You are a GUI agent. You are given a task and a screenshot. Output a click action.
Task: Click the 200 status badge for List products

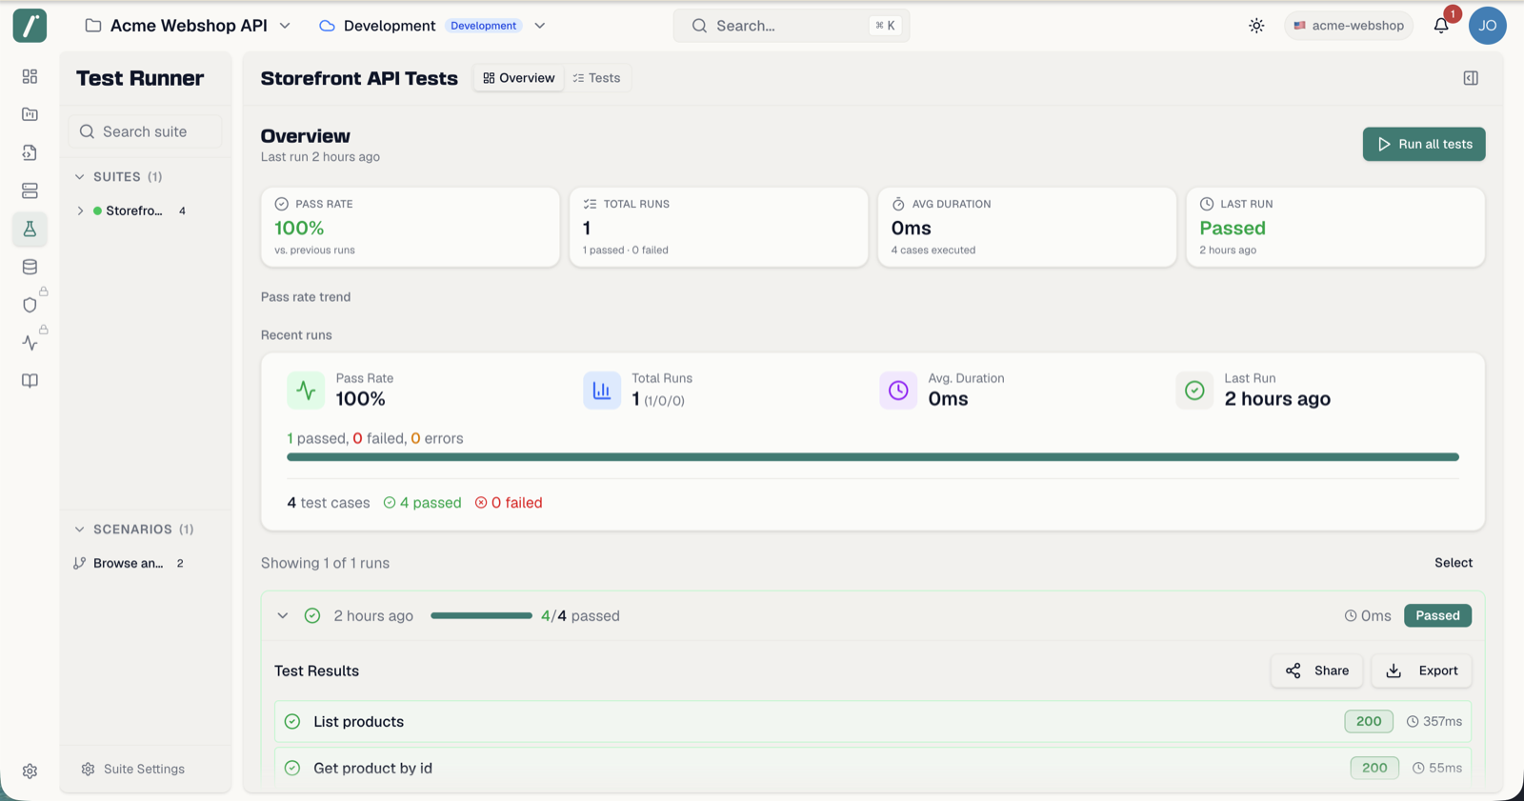(1369, 722)
